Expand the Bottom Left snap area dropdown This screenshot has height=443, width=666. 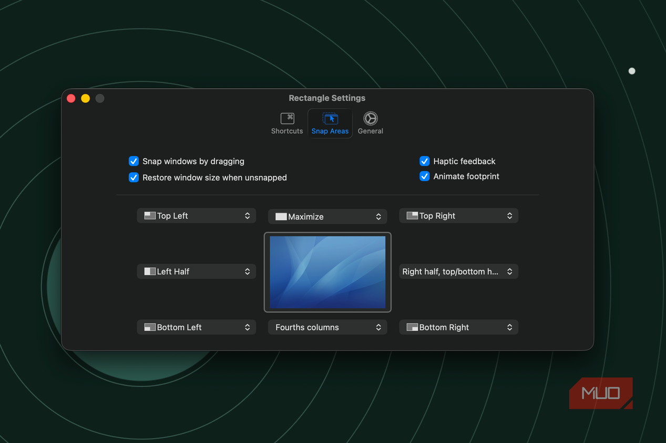click(x=197, y=327)
